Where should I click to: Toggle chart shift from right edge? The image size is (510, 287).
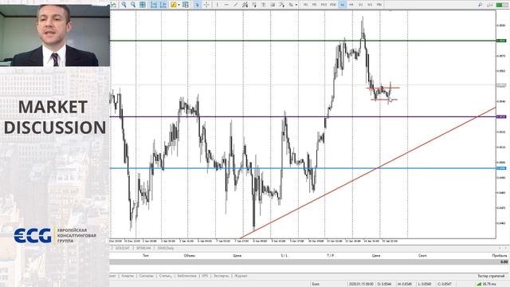tap(163, 5)
